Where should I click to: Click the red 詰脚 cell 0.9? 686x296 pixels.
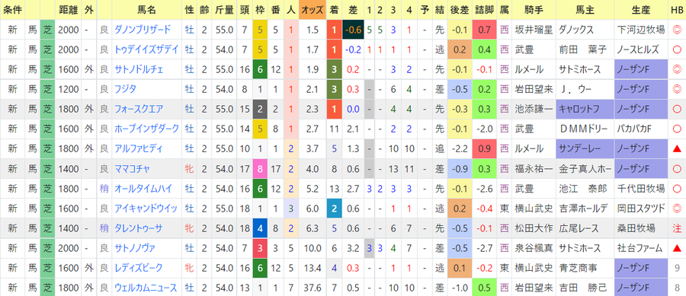coord(484,149)
